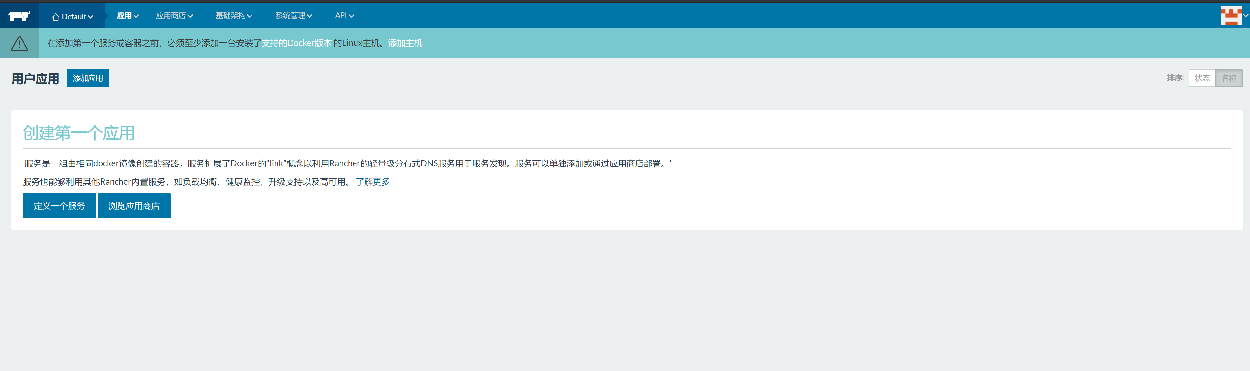Open the 系统管理 menu
This screenshot has height=371, width=1250.
pyautogui.click(x=293, y=16)
